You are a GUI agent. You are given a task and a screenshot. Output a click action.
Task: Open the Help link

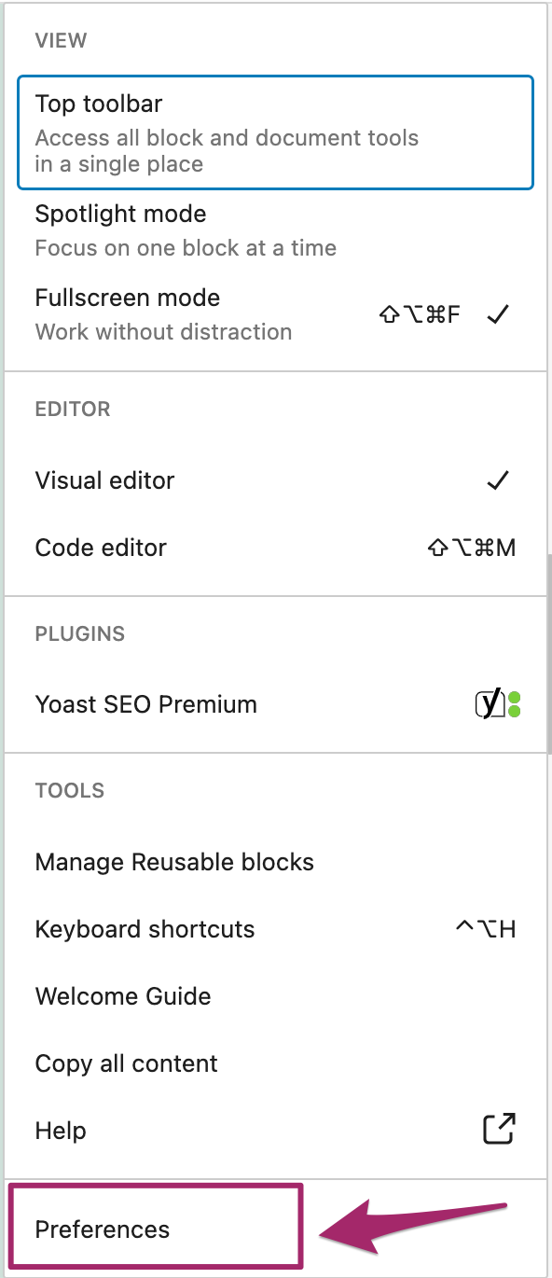pos(275,1131)
